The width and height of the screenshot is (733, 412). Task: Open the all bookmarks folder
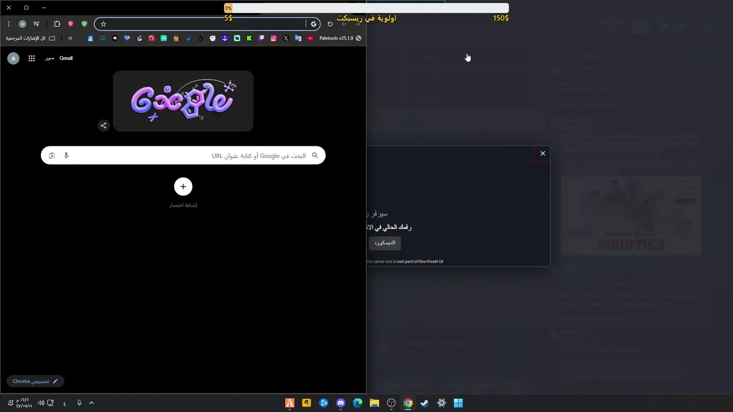click(x=30, y=38)
